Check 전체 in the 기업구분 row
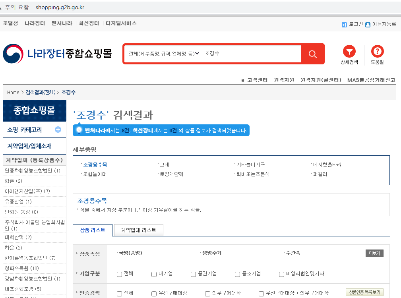 [x=119, y=274]
